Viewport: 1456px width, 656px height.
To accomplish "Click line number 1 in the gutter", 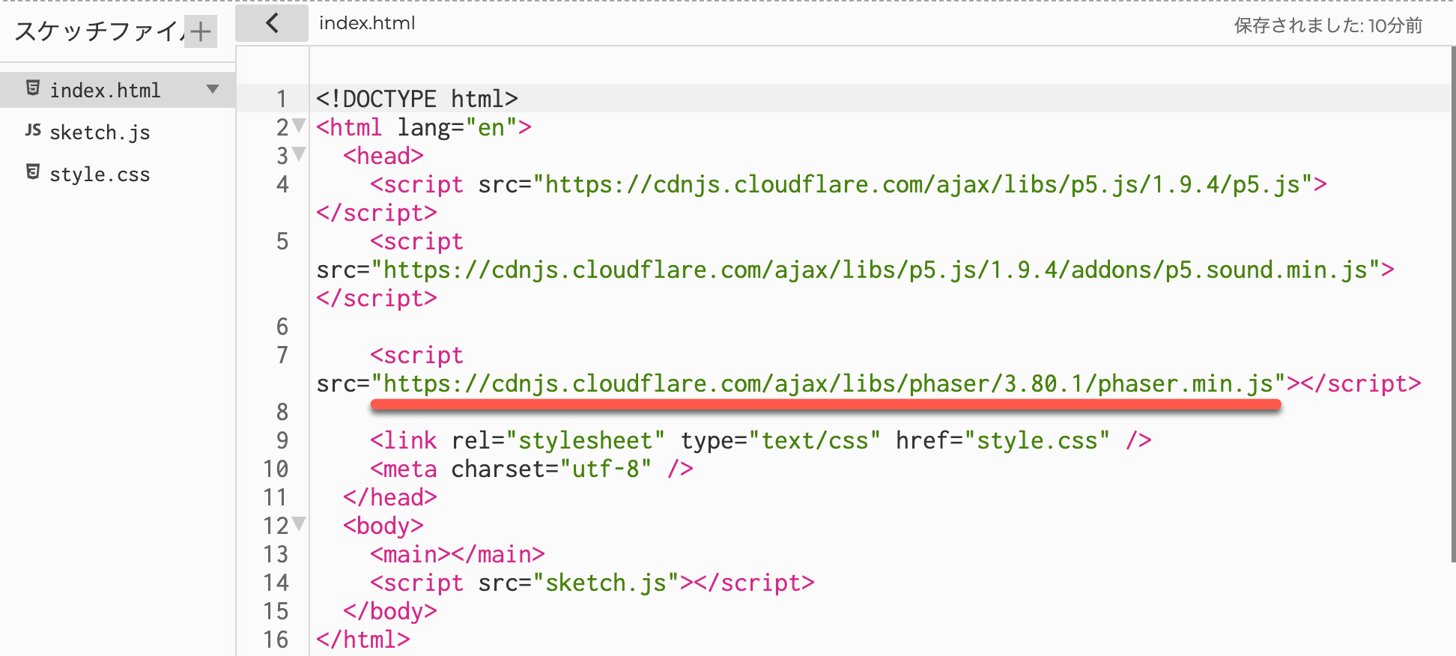I will click(282, 99).
